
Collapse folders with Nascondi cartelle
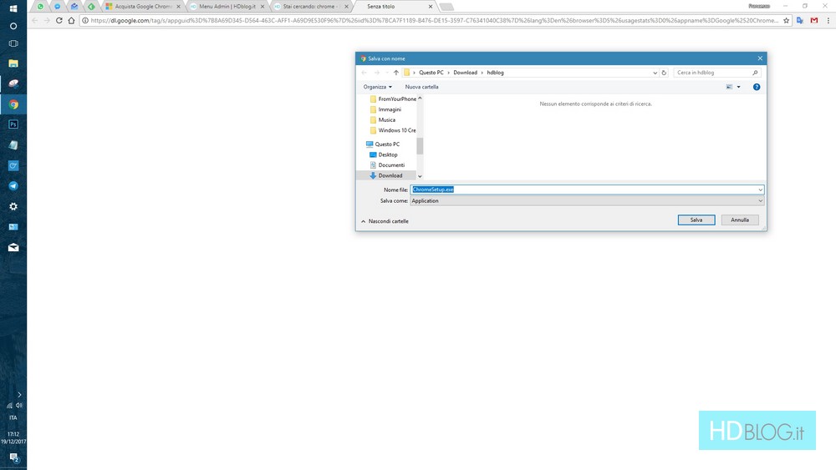pyautogui.click(x=385, y=221)
